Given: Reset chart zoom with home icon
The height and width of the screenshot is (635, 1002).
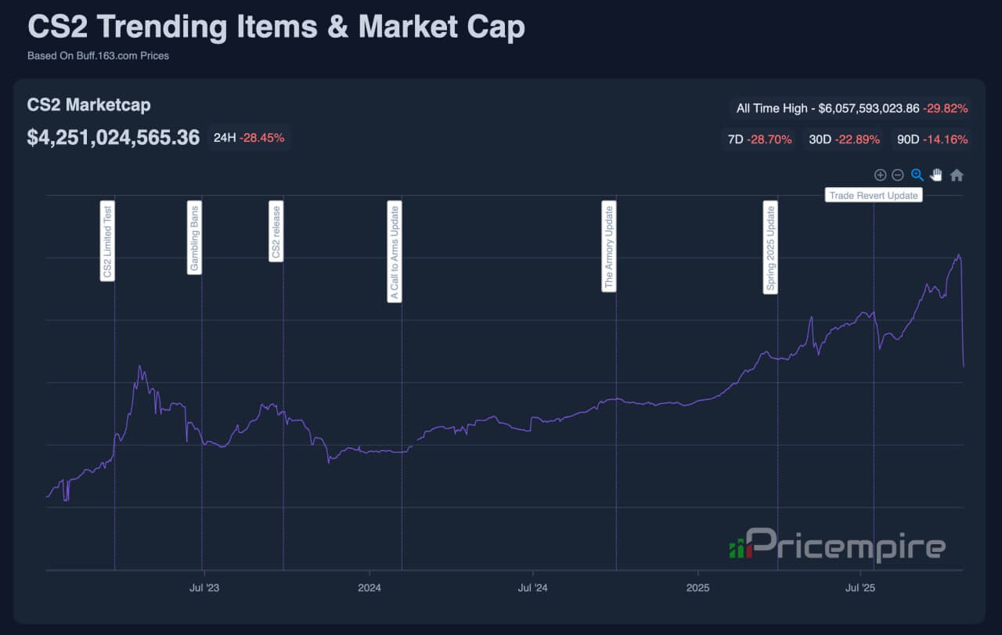Looking at the screenshot, I should tap(956, 175).
